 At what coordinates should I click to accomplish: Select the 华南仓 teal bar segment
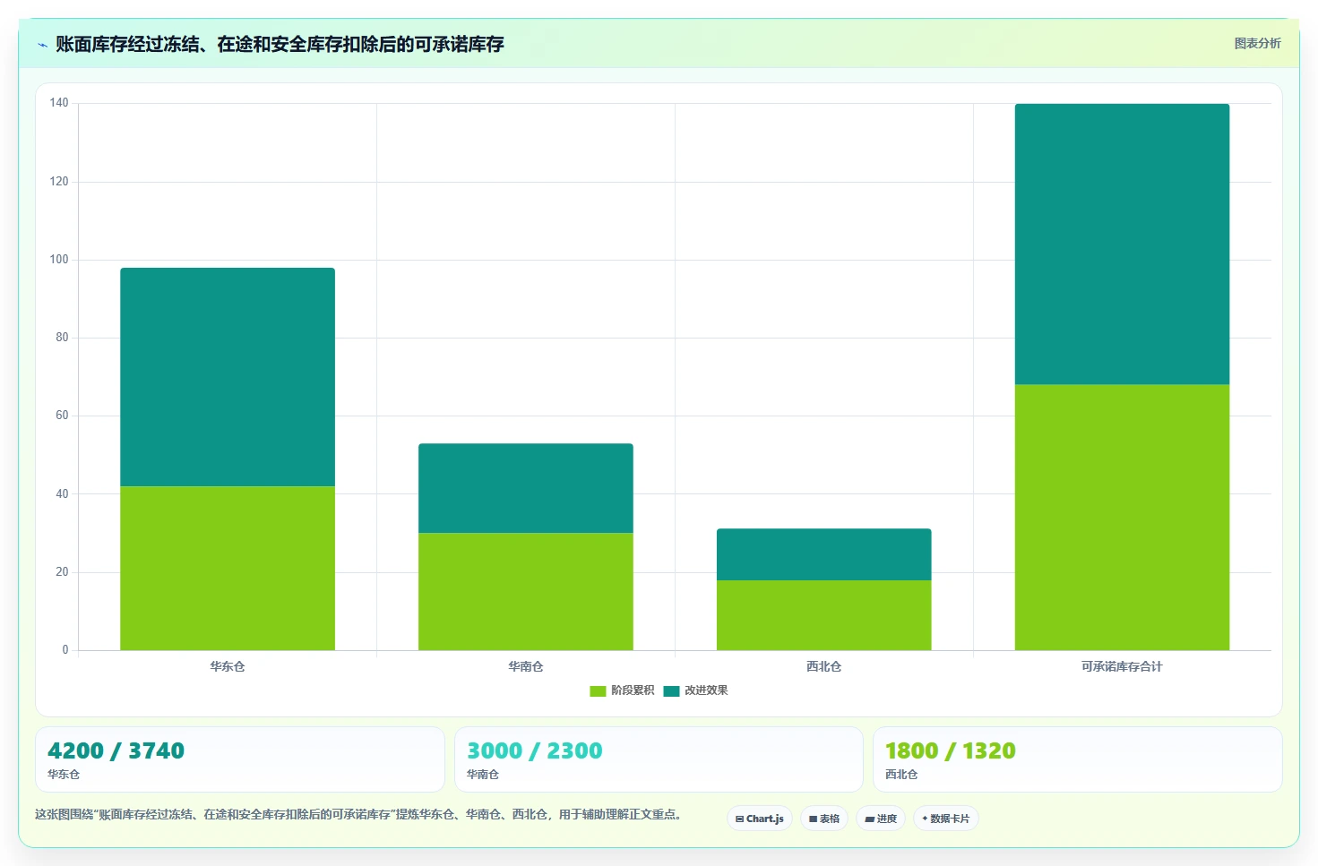point(526,488)
